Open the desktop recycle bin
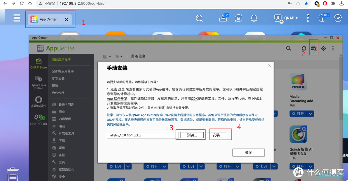 click(x=13, y=174)
